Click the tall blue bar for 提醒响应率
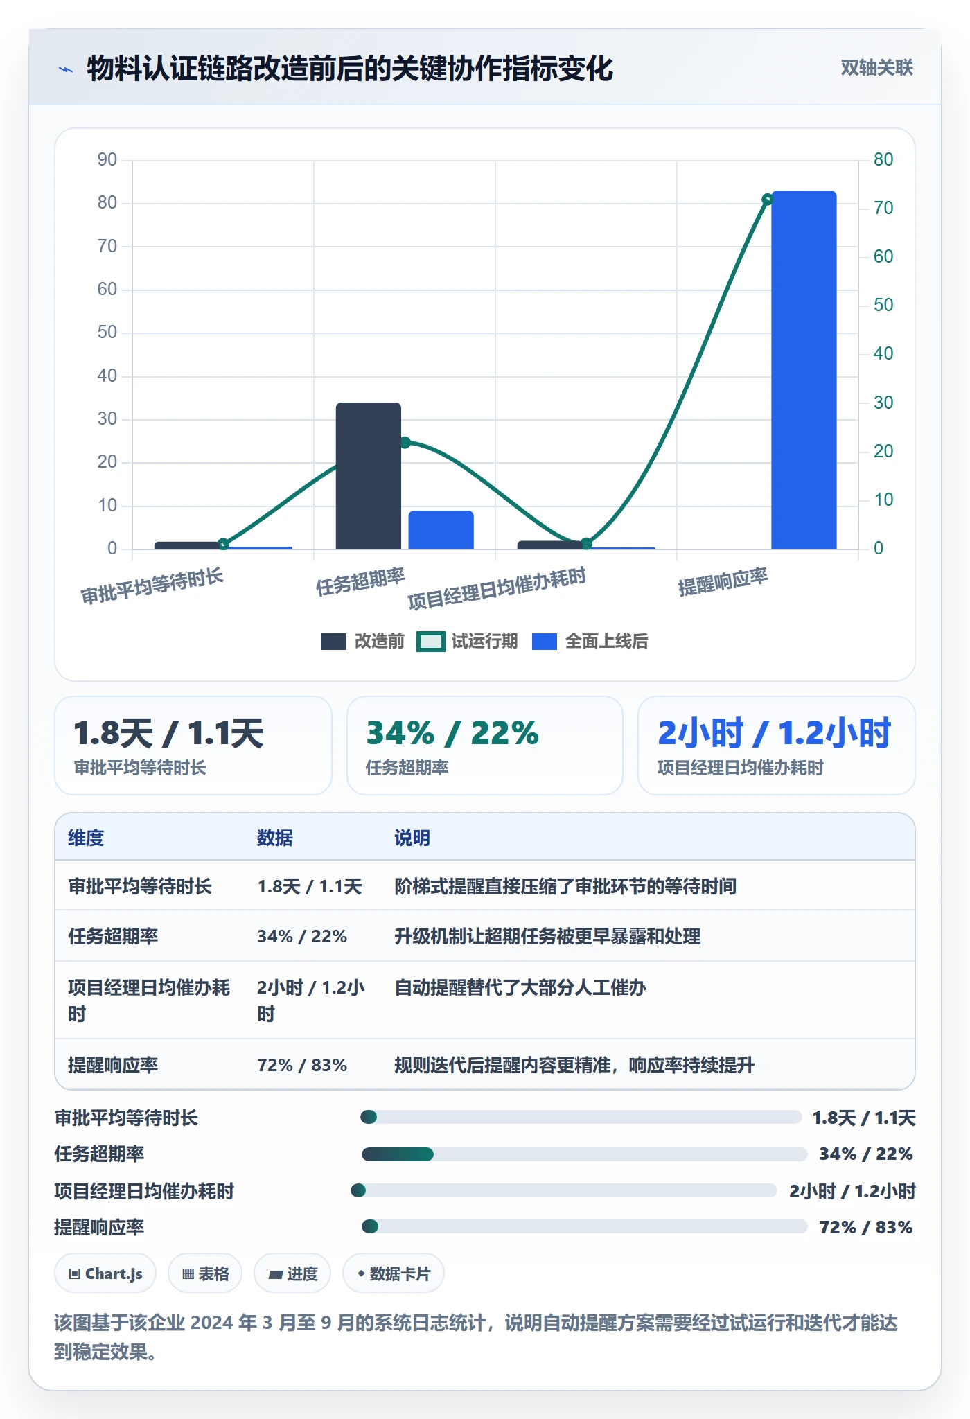 click(x=804, y=370)
